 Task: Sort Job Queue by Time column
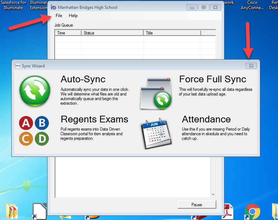68,33
